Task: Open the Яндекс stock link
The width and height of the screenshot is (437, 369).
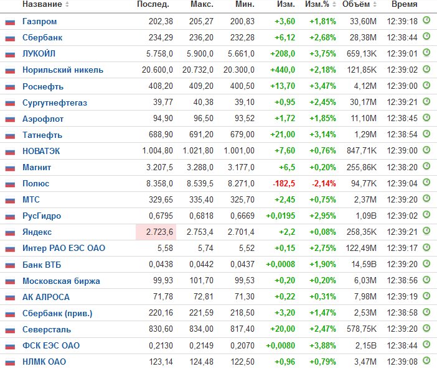Action: pyautogui.click(x=37, y=232)
